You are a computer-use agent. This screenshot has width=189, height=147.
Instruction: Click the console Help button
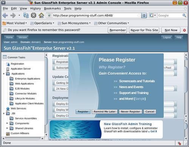point(179,37)
